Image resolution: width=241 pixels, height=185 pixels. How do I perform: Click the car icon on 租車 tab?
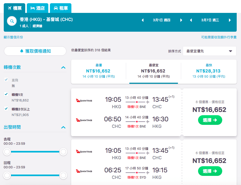coord(56,8)
